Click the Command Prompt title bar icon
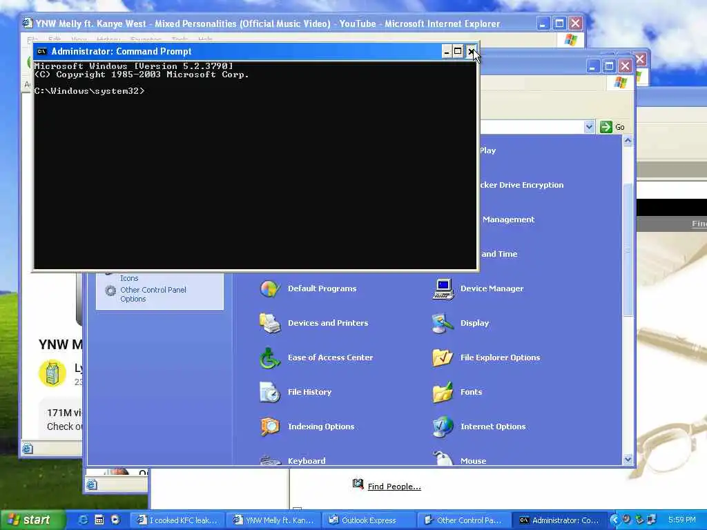The width and height of the screenshot is (707, 530). tap(42, 51)
